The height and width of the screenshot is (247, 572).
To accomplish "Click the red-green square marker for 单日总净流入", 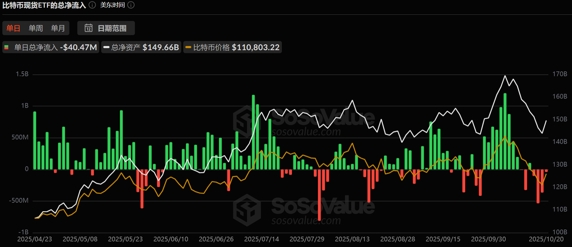I will [6, 47].
